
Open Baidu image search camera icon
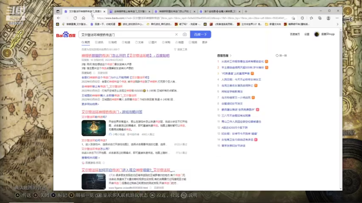pyautogui.click(x=185, y=35)
